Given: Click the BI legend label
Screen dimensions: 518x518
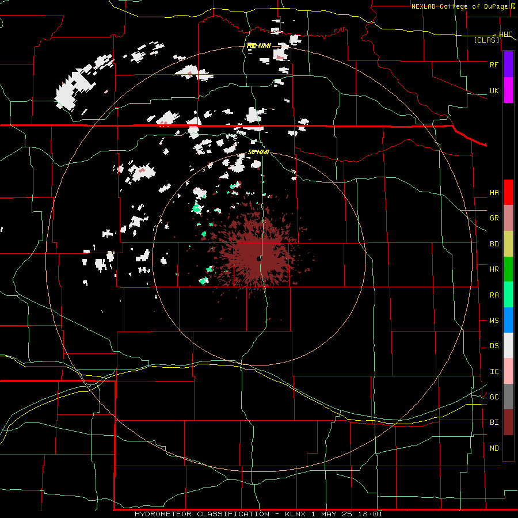Looking at the screenshot, I should coord(494,422).
